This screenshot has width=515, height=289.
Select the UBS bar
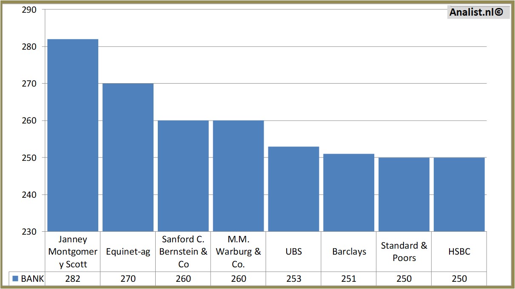293,189
